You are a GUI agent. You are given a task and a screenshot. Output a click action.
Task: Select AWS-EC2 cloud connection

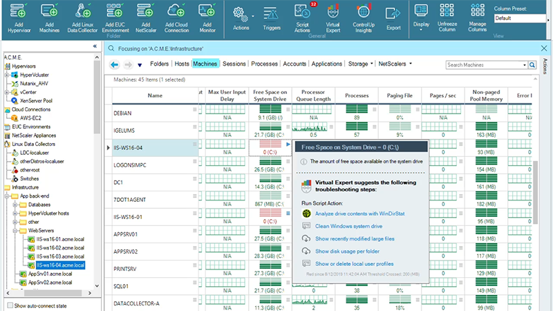point(30,118)
